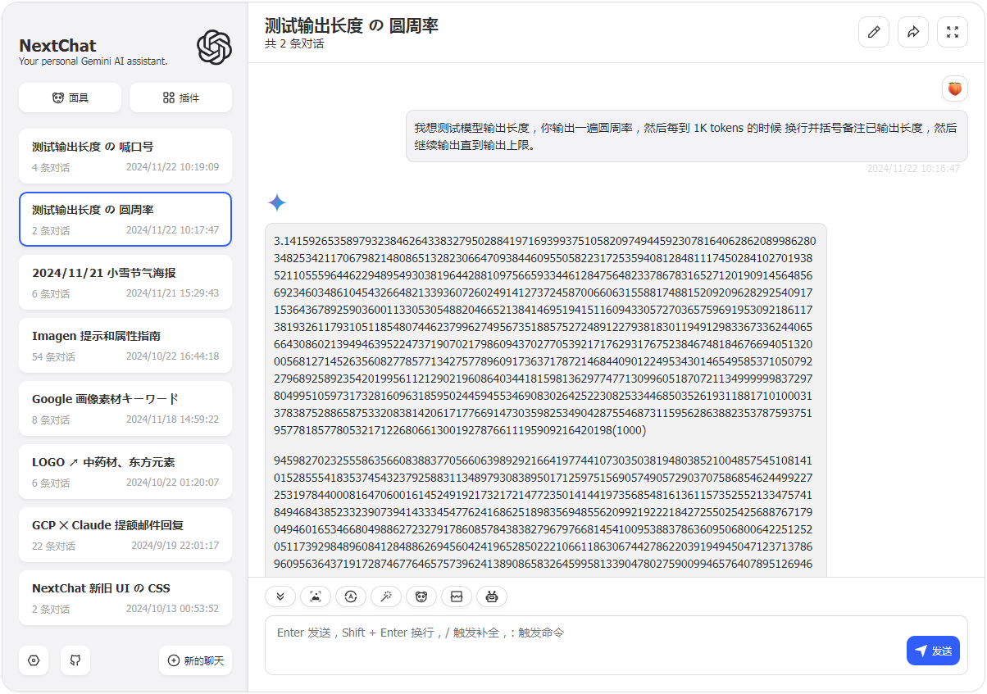Open the 面具 masks button
This screenshot has width=987, height=694.
click(x=70, y=98)
